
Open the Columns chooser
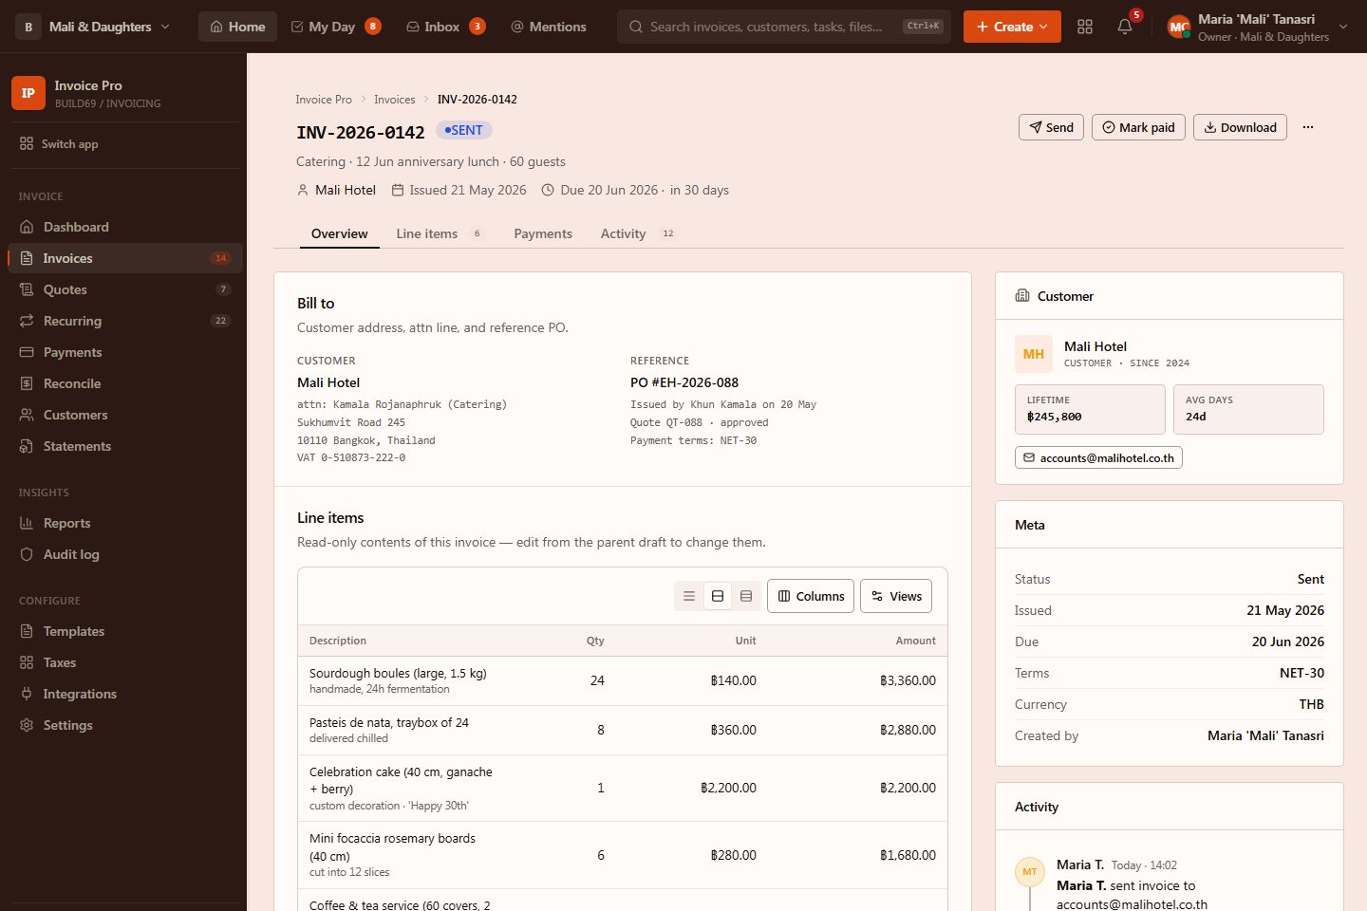[x=811, y=596]
